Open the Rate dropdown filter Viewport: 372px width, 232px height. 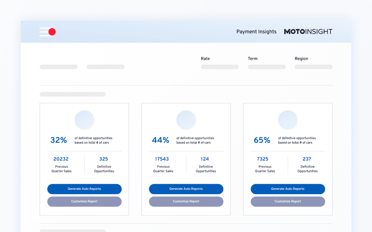(x=219, y=67)
